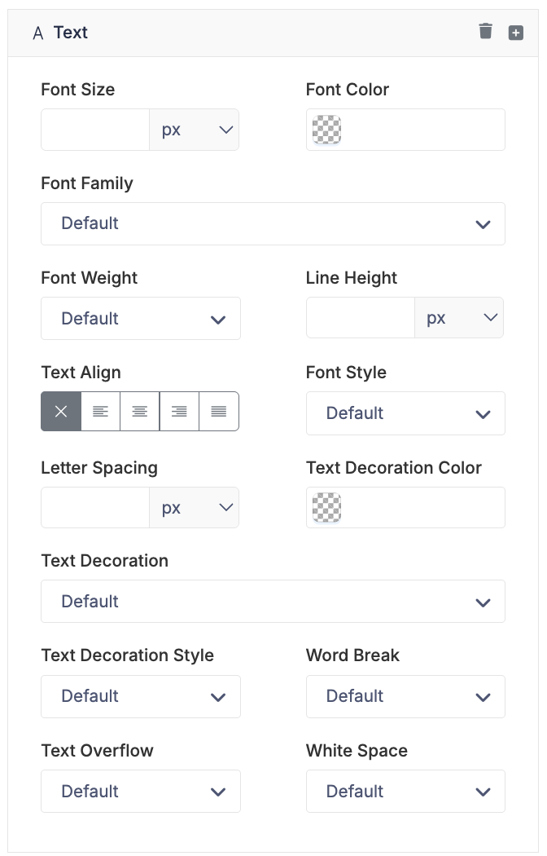The width and height of the screenshot is (547, 856).
Task: Click the add plus icon in header
Action: [516, 33]
